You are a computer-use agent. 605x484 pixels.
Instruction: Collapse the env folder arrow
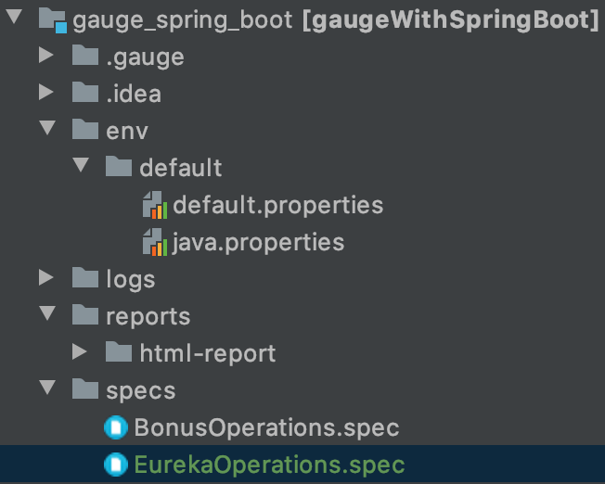[46, 130]
